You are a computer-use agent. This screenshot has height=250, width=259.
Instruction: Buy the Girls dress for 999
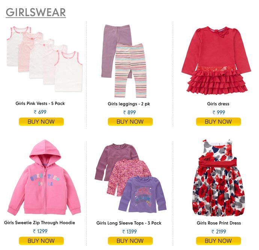pyautogui.click(x=218, y=122)
